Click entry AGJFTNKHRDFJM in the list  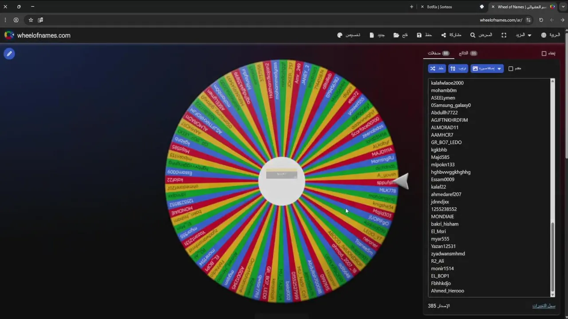(449, 120)
